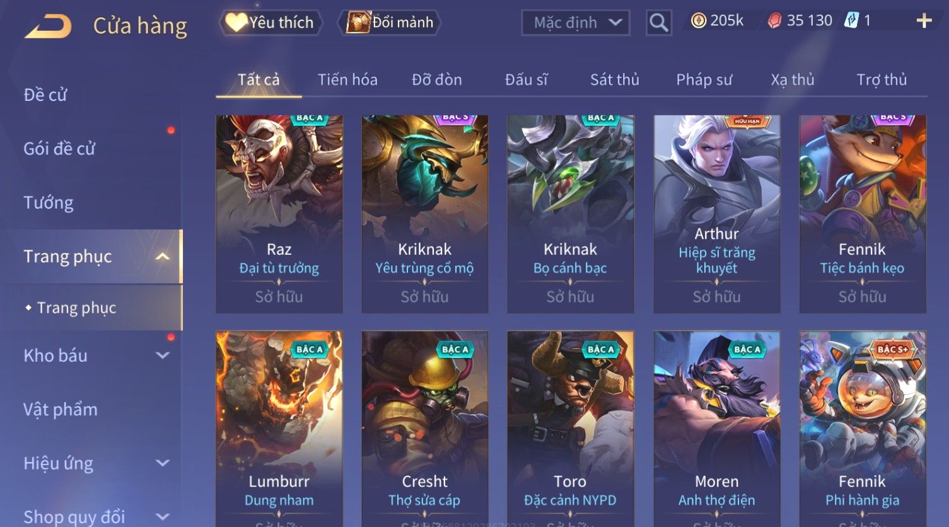Image resolution: width=949 pixels, height=527 pixels.
Task: Switch to the Tiến hóa tab
Action: point(347,80)
